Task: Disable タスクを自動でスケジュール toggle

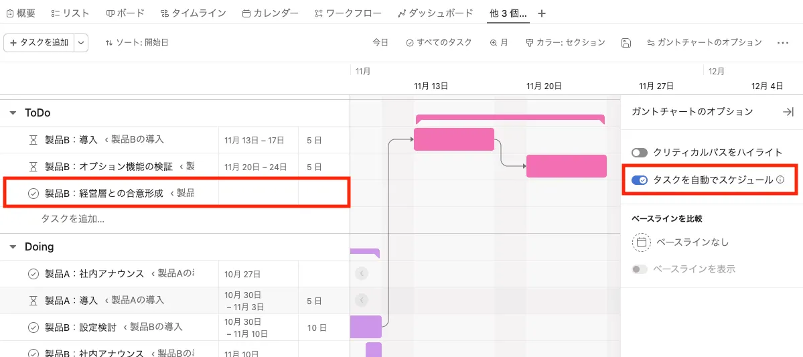Action: pos(640,180)
